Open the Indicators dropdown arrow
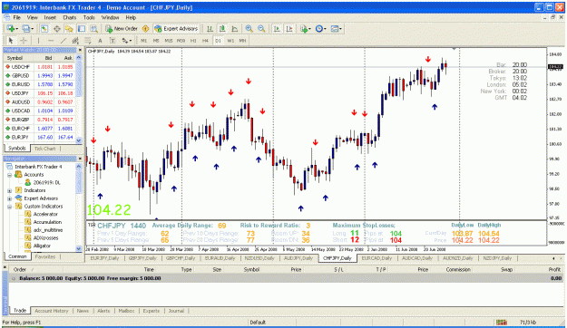 (x=310, y=29)
